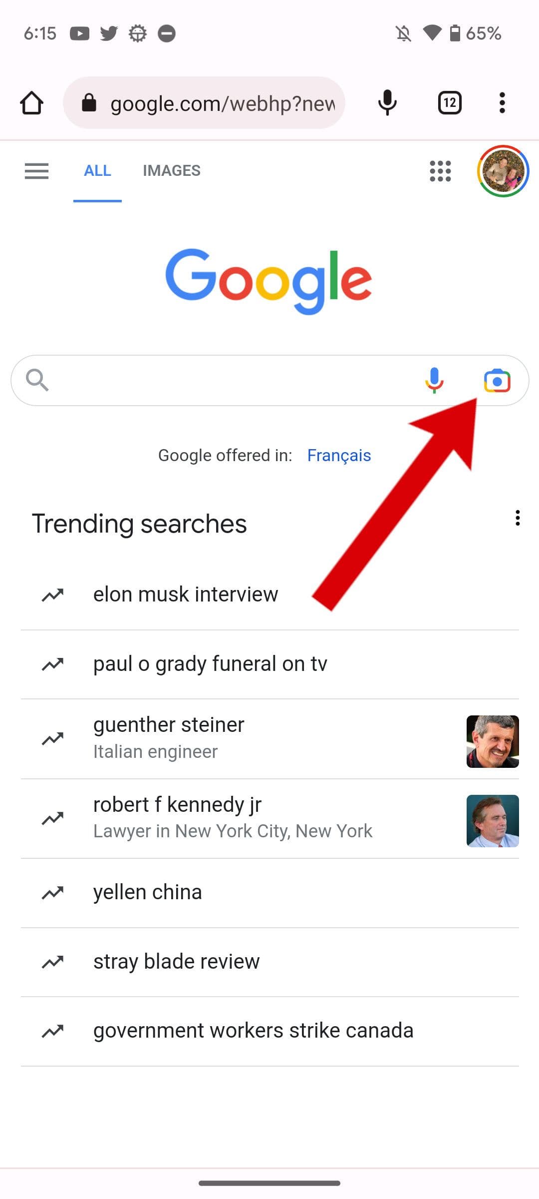539x1199 pixels.
Task: Tap the Google Lens camera icon
Action: 497,381
